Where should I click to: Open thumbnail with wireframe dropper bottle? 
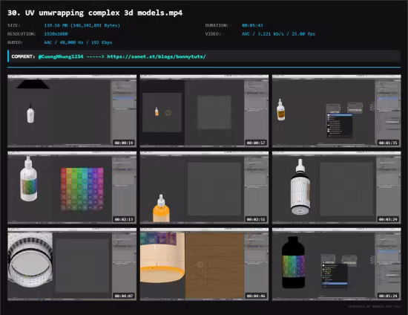point(337,188)
